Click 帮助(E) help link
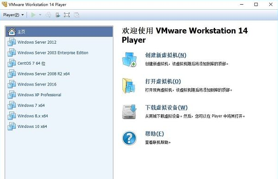This screenshot has width=278, height=179. (x=155, y=134)
